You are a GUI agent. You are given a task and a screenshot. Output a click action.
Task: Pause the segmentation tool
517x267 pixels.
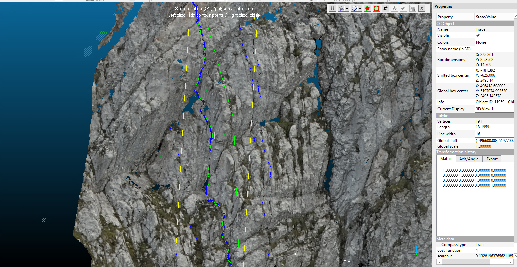coord(332,8)
